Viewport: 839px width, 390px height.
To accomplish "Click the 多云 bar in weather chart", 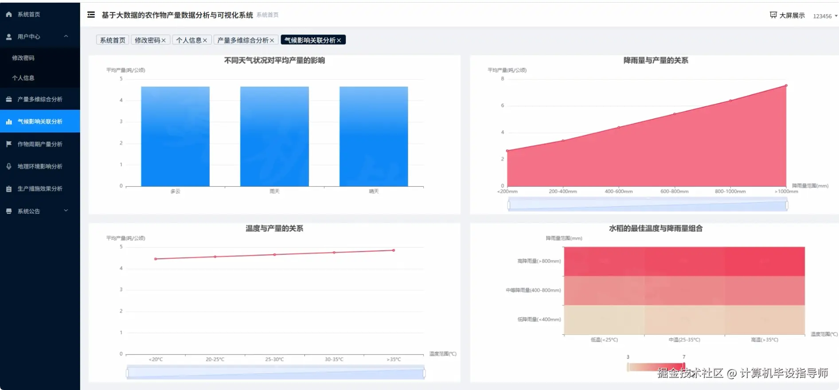I will tap(176, 136).
